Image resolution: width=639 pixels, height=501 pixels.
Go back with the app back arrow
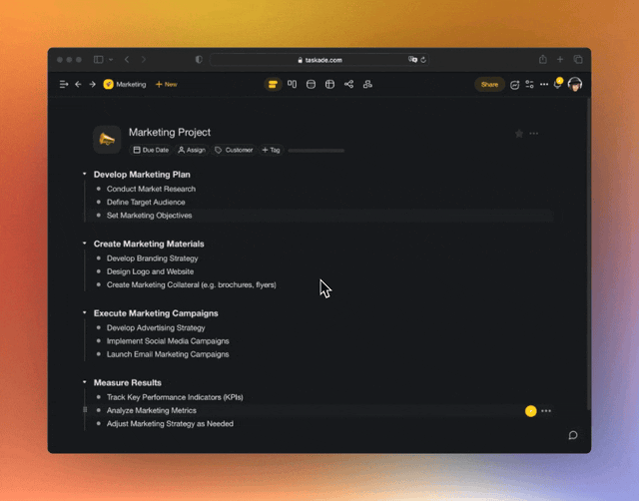pyautogui.click(x=78, y=84)
